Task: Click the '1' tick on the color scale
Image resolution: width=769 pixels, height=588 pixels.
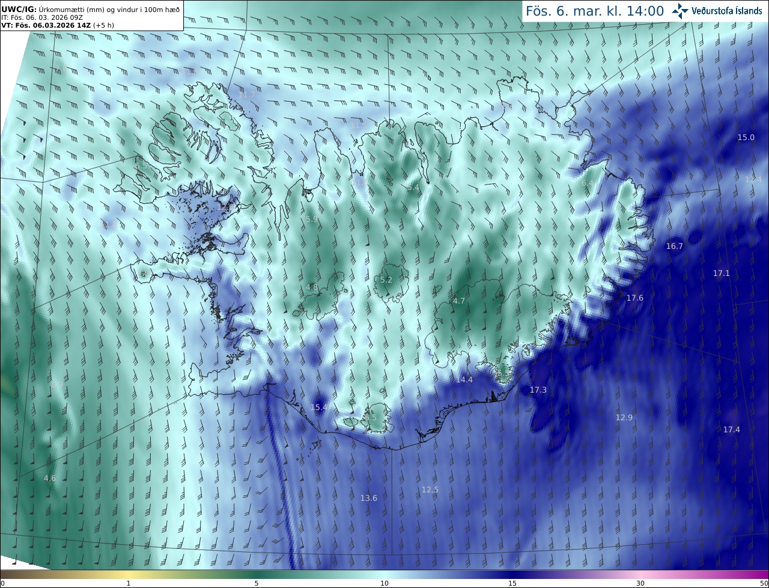Action: [129, 583]
